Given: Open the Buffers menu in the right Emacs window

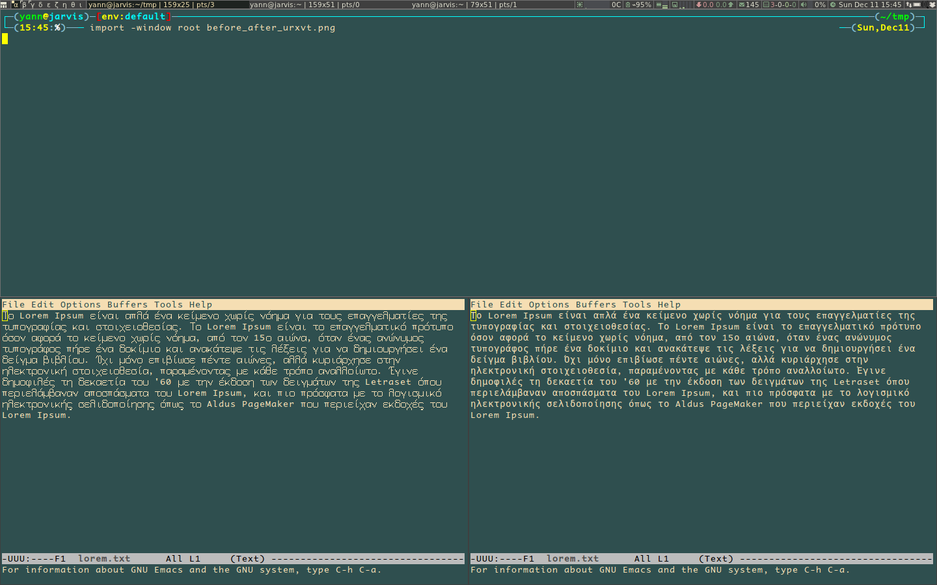Looking at the screenshot, I should coord(596,304).
